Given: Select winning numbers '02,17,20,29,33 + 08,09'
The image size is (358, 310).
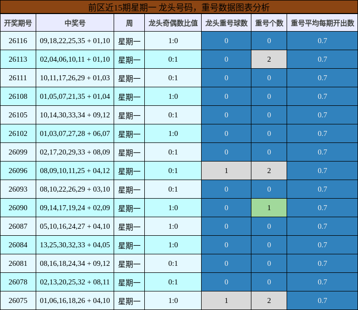Looking at the screenshot, I should pyautogui.click(x=75, y=152).
